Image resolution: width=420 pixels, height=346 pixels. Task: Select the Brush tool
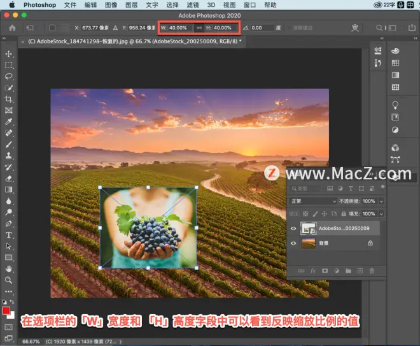pyautogui.click(x=8, y=144)
